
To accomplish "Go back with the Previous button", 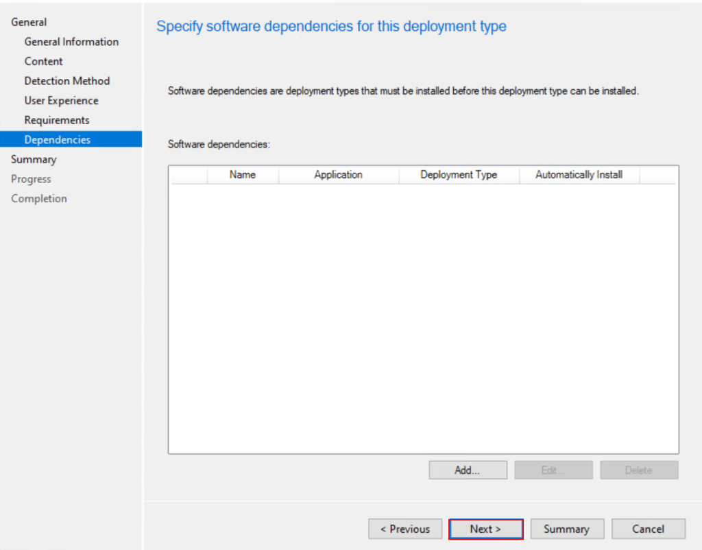I will (405, 529).
